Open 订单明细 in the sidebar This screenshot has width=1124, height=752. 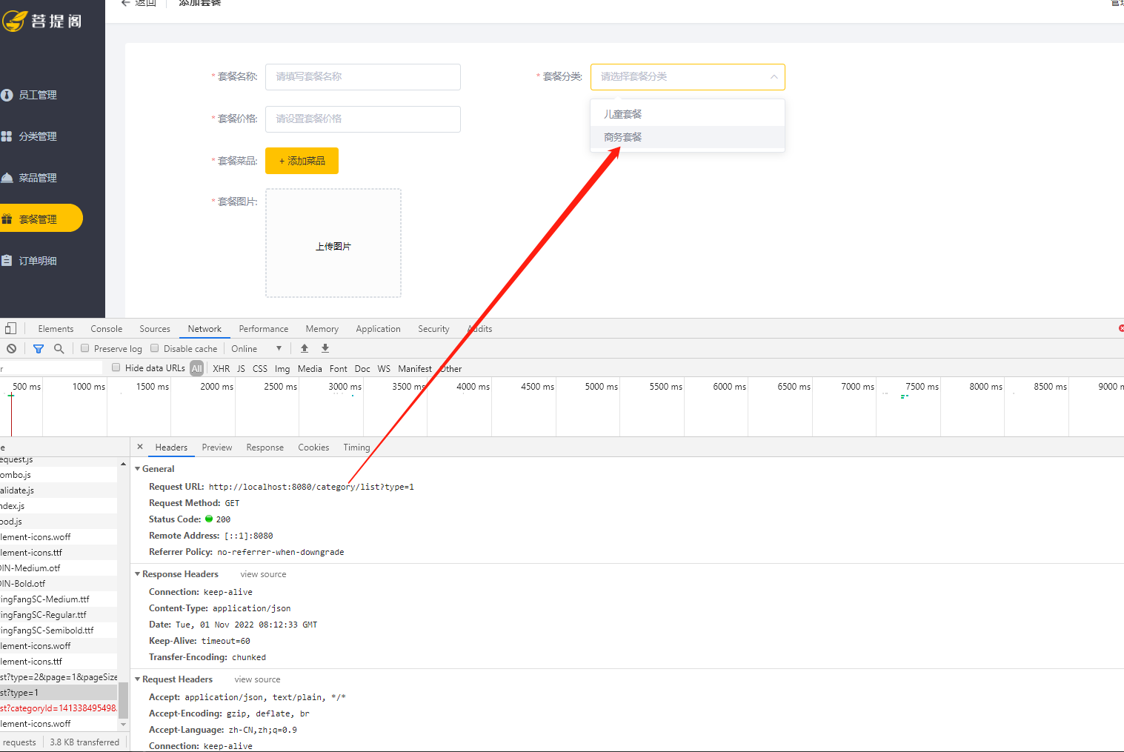[37, 261]
